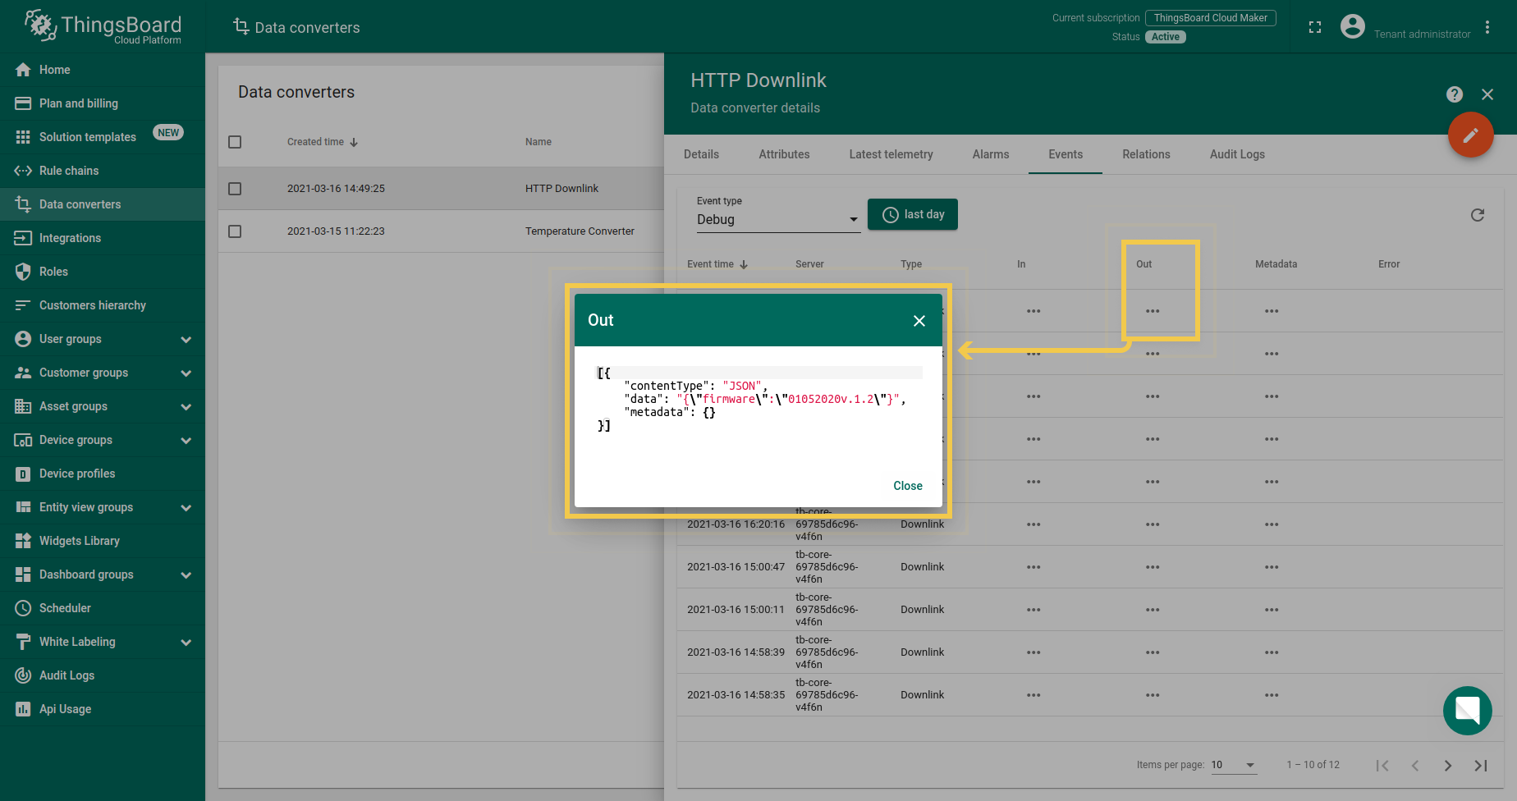Switch to Latest telemetry tab
This screenshot has width=1517, height=801.
coord(891,154)
